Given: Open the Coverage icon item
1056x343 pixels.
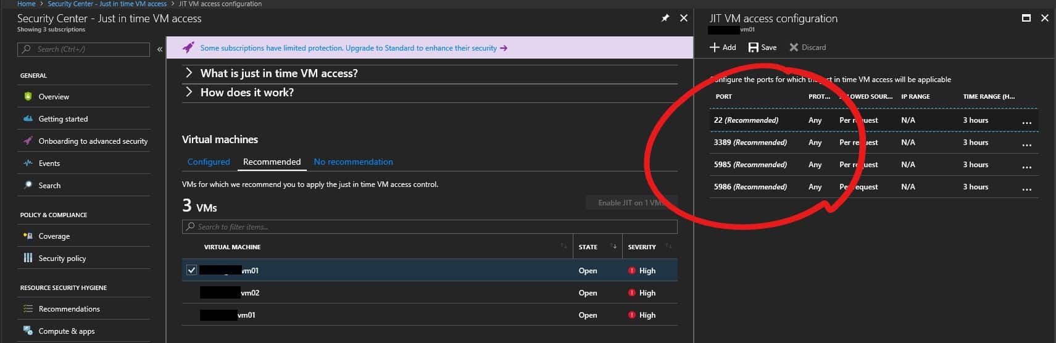Looking at the screenshot, I should point(28,236).
